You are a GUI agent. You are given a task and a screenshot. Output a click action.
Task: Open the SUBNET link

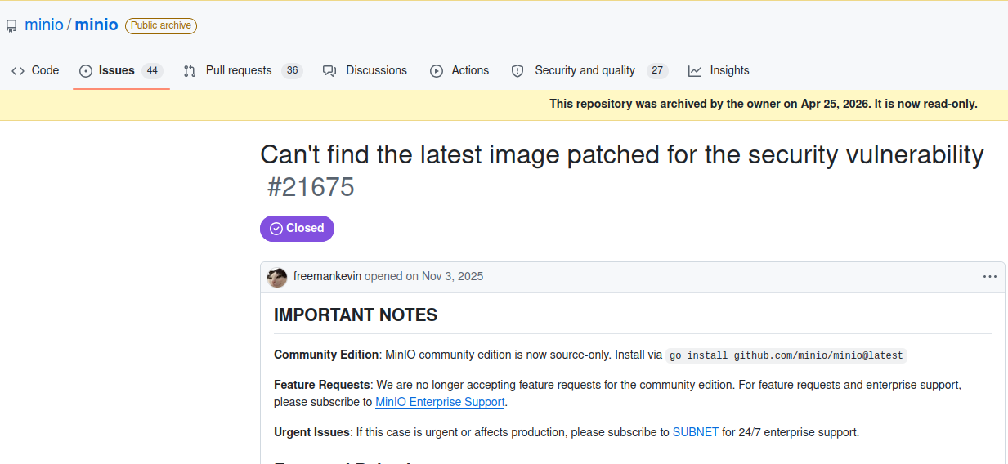click(696, 432)
